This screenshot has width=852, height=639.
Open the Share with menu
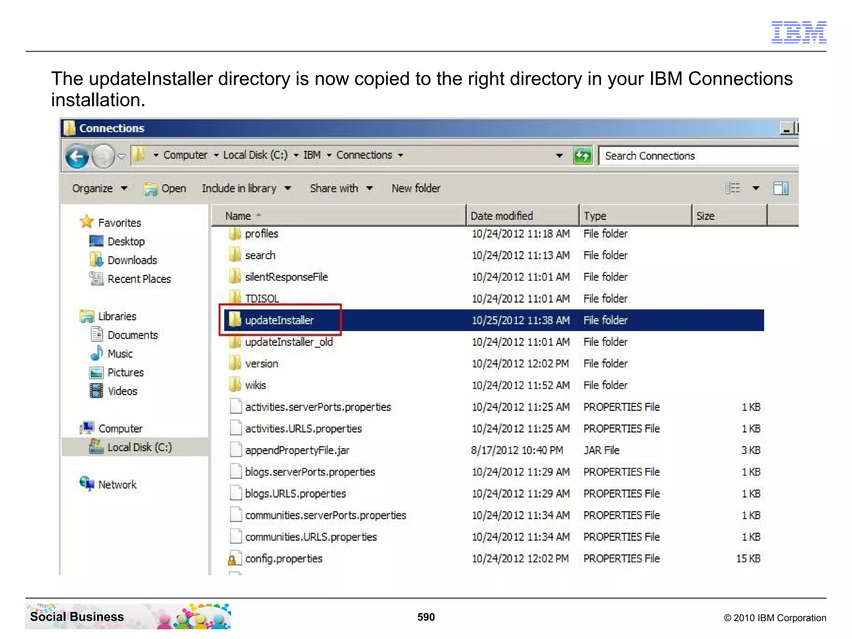(341, 188)
